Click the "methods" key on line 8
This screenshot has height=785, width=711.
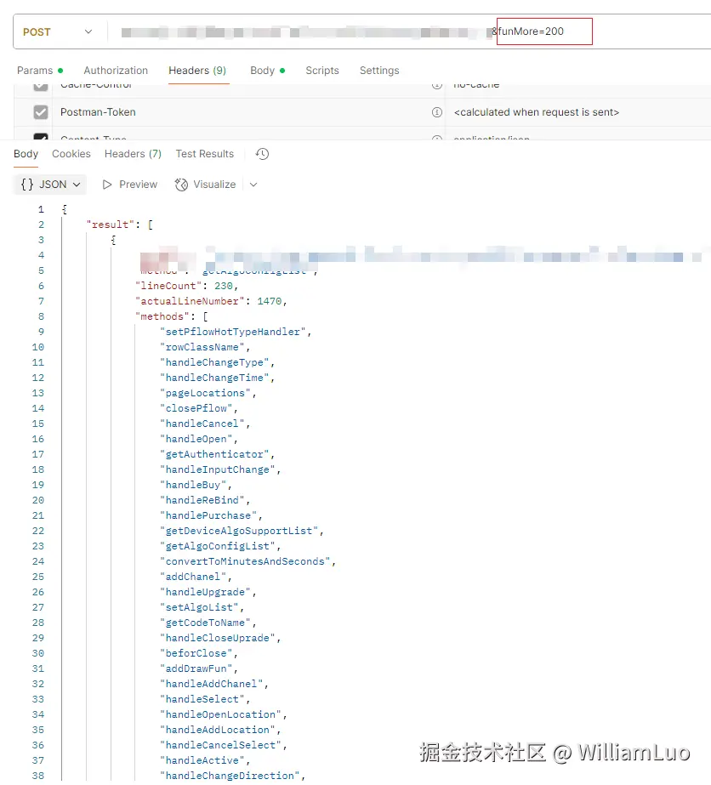(162, 316)
